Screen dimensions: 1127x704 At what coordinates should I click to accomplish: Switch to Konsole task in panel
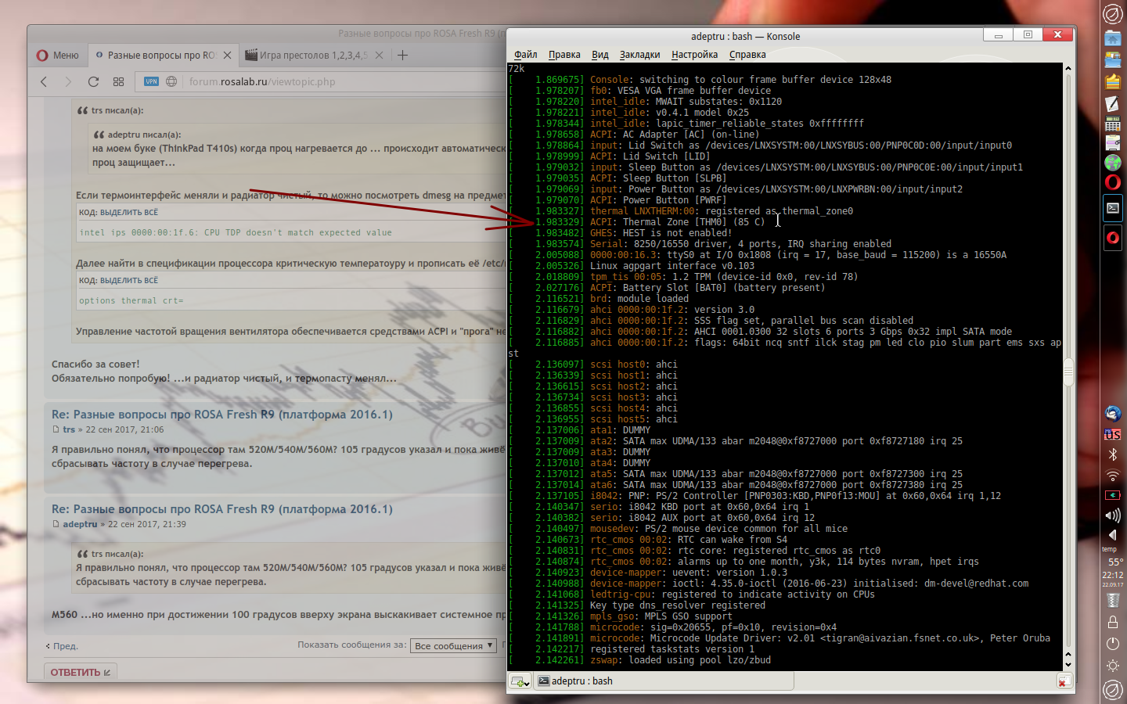(1113, 208)
